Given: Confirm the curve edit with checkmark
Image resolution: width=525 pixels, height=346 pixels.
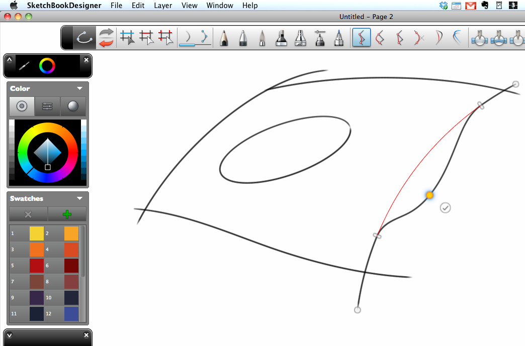Looking at the screenshot, I should click(x=445, y=207).
